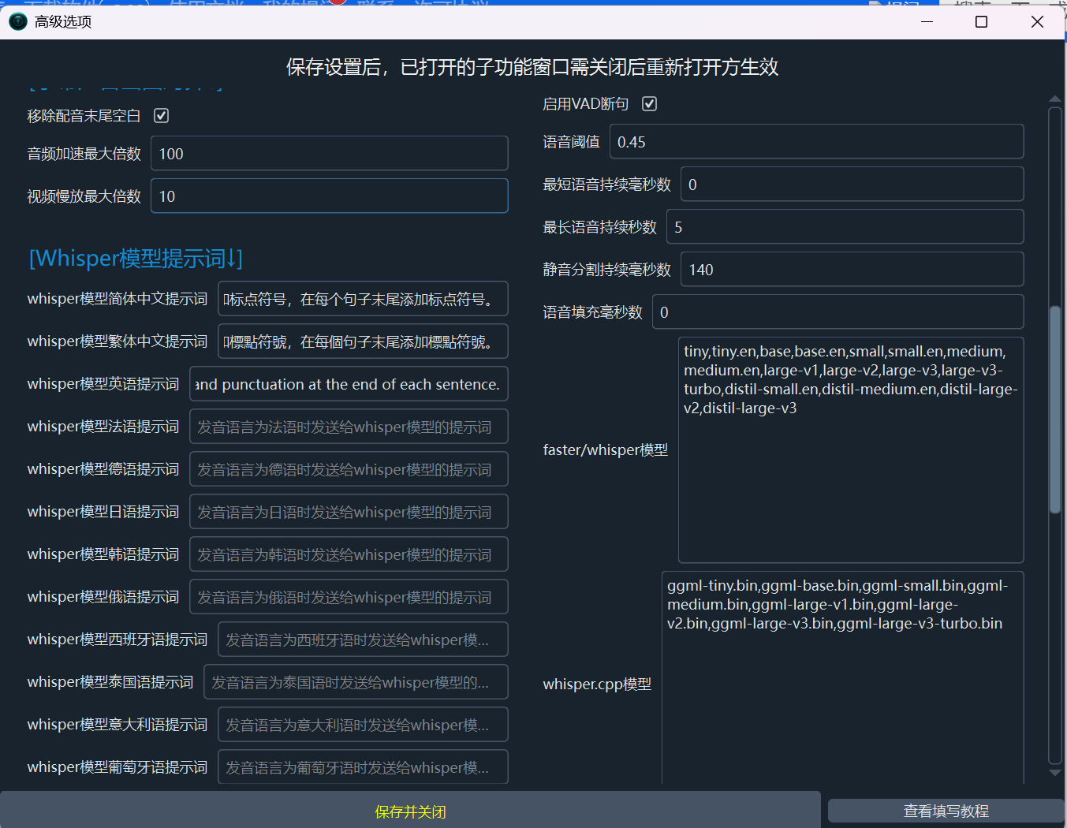The width and height of the screenshot is (1067, 828).
Task: Click the 语音阈值 field showing 0.45
Action: tap(816, 142)
